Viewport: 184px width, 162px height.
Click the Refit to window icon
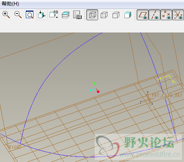tap(30, 15)
